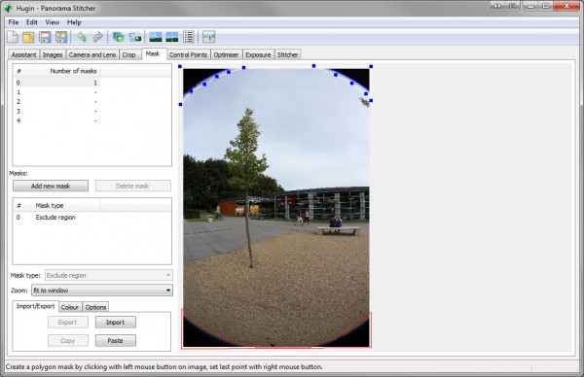Open the Stitcher tab

[287, 54]
